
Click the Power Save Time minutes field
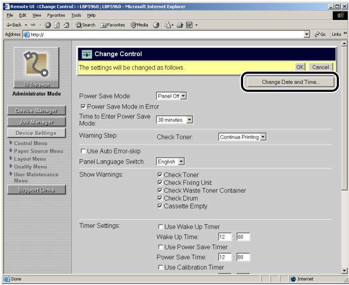click(x=243, y=257)
